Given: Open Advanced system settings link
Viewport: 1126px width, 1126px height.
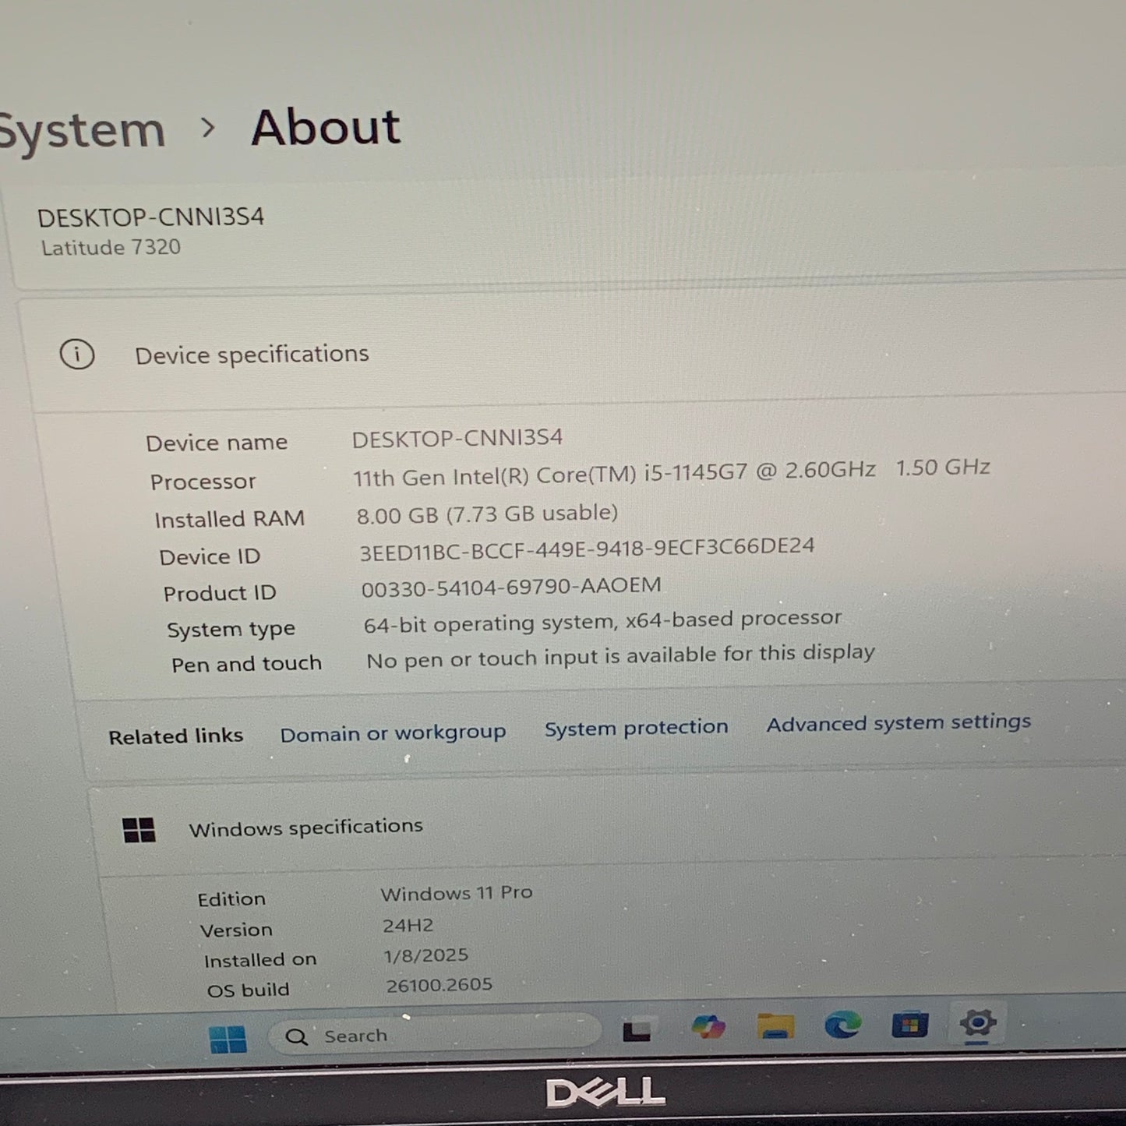Looking at the screenshot, I should click(898, 723).
